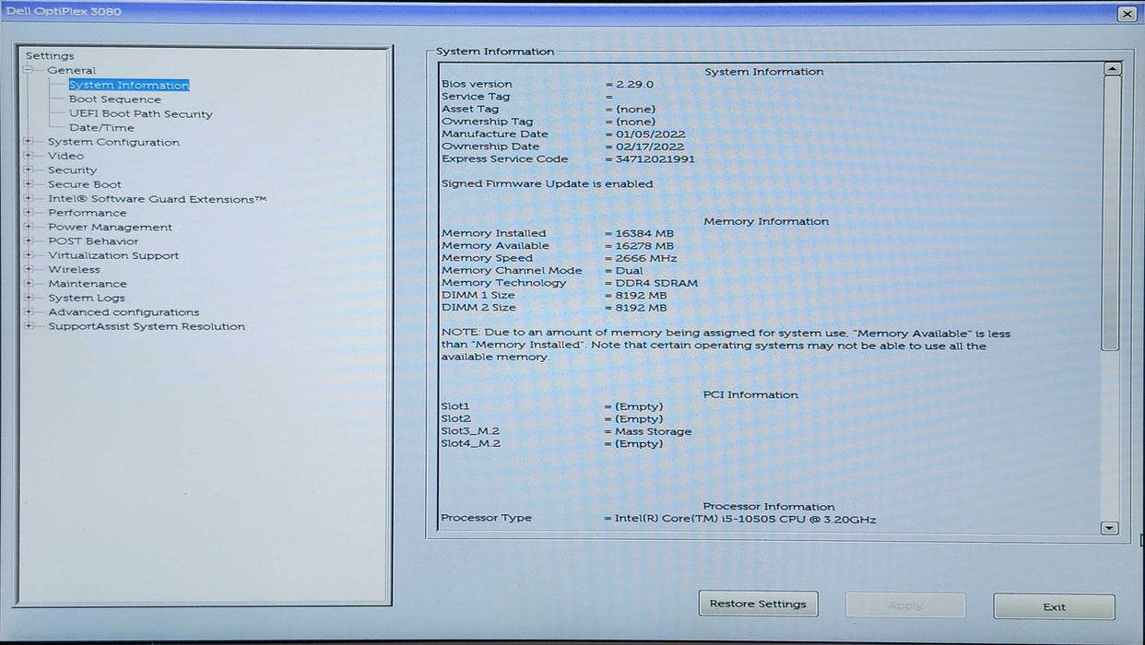This screenshot has height=645, width=1145.
Task: Click Ownership Date value 02/17/2022
Action: (650, 147)
